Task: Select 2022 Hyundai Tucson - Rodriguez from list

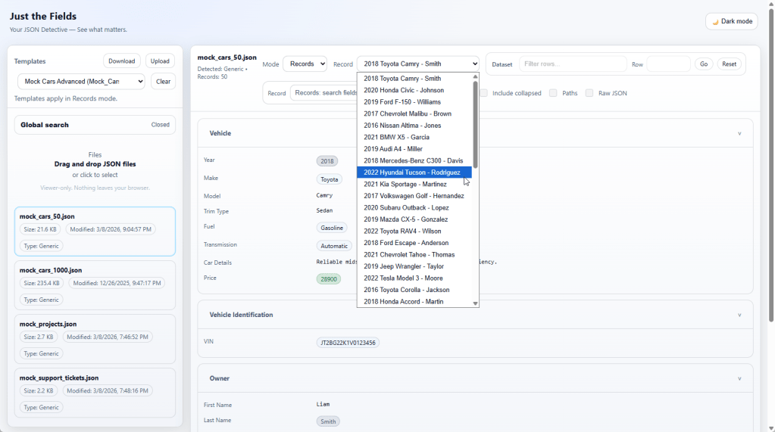Action: (x=412, y=172)
